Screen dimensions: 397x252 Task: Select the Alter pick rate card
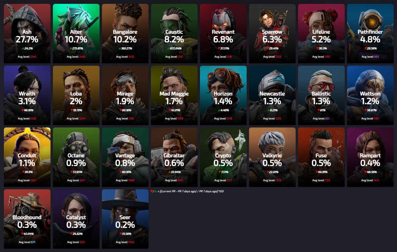[76, 34]
